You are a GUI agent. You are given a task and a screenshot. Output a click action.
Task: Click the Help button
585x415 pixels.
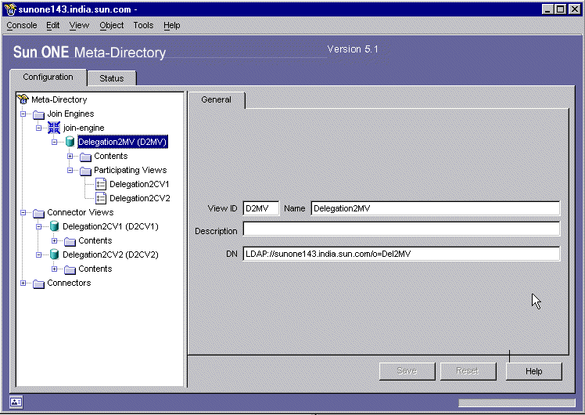(x=534, y=371)
